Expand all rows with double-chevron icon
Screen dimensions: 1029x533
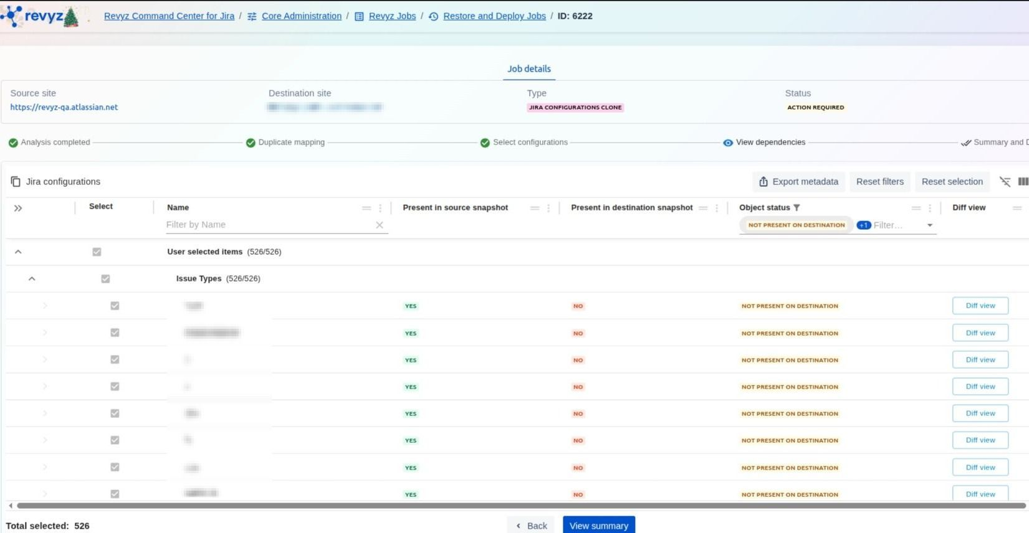[18, 209]
